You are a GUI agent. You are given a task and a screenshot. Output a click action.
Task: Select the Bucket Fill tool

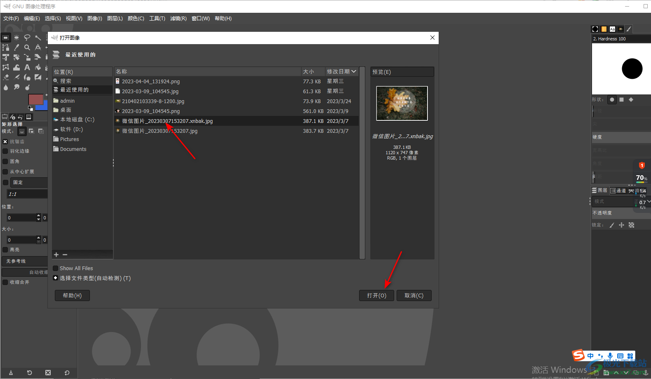click(x=38, y=67)
